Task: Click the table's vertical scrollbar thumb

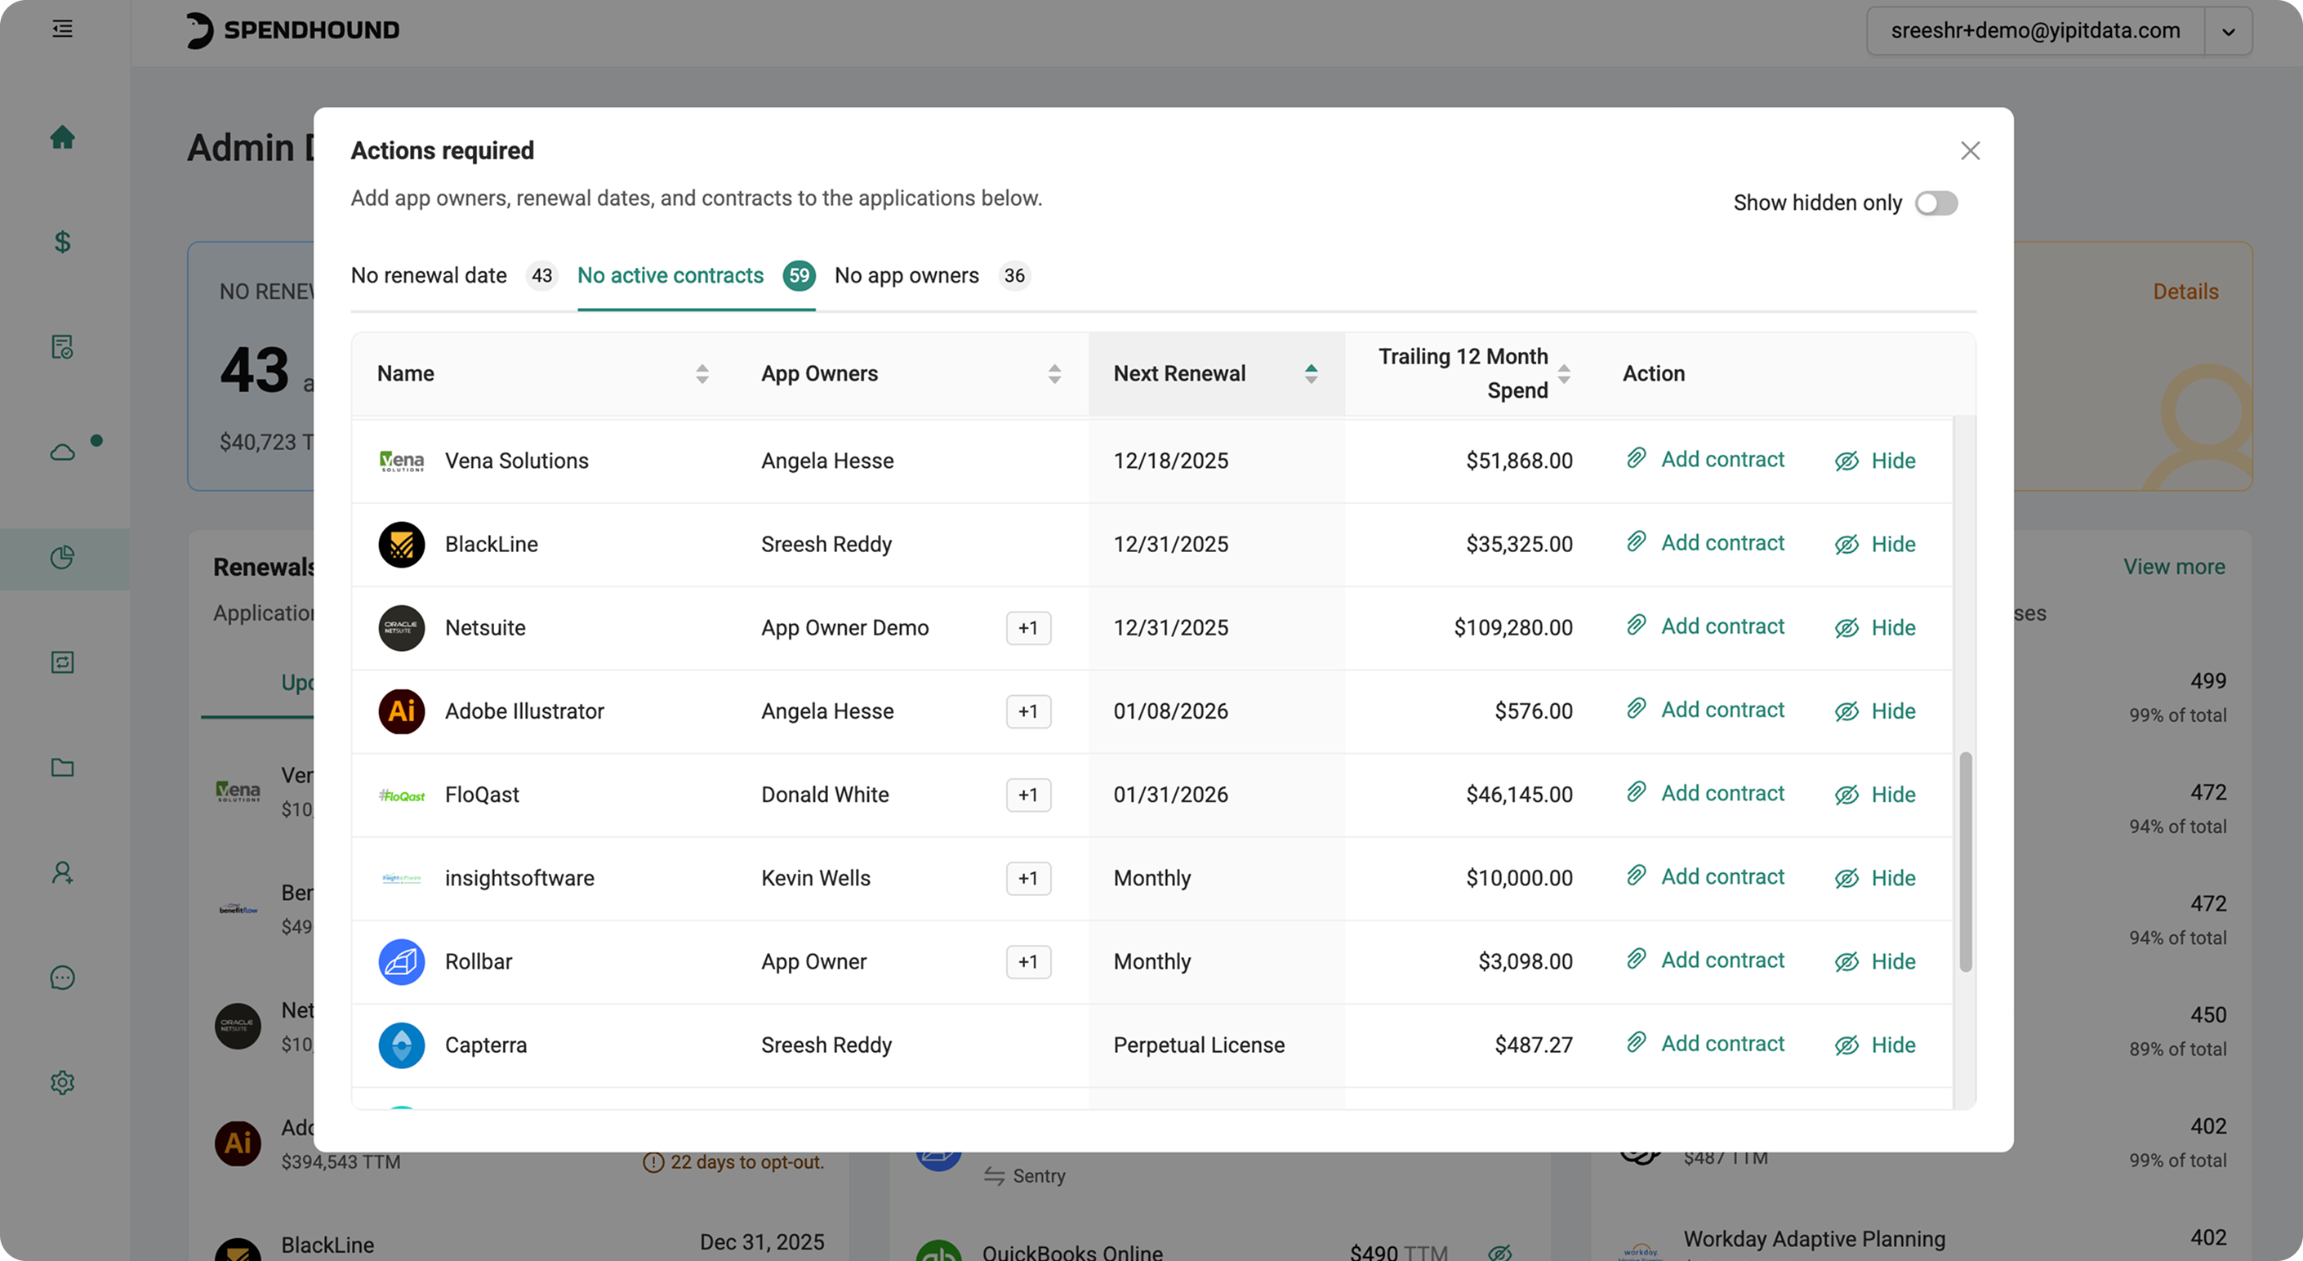Action: (1965, 862)
